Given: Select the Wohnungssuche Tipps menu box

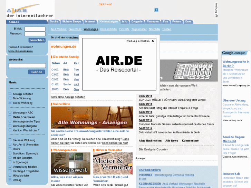Looking at the screenshot, I should [10, 121].
